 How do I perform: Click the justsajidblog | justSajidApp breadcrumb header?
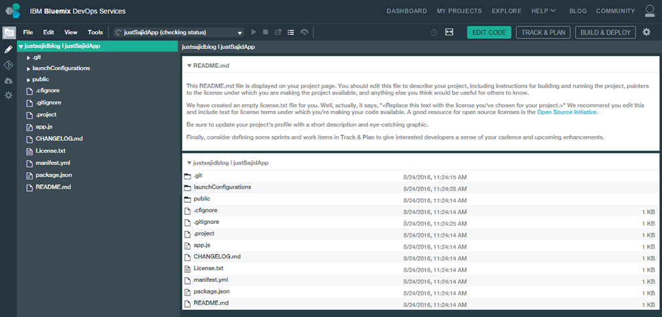(218, 47)
